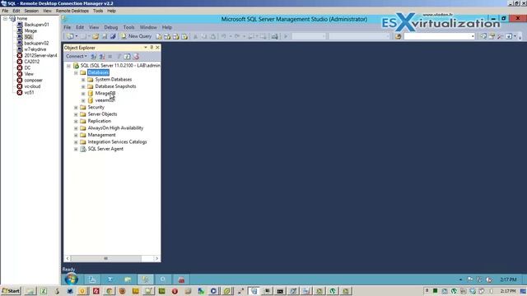Click the Database Engine Query icon after New Query
The height and width of the screenshot is (296, 527).
[x=159, y=36]
